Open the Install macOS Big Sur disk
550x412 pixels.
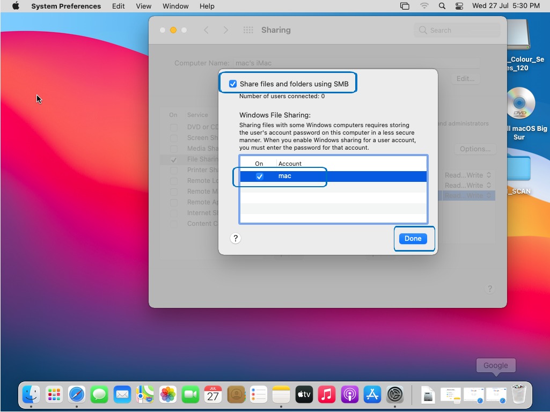click(520, 103)
